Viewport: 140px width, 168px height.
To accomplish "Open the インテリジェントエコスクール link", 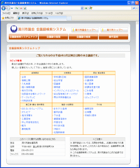I will (66, 90).
